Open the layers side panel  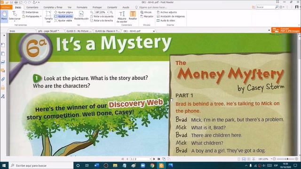[x=3, y=62]
